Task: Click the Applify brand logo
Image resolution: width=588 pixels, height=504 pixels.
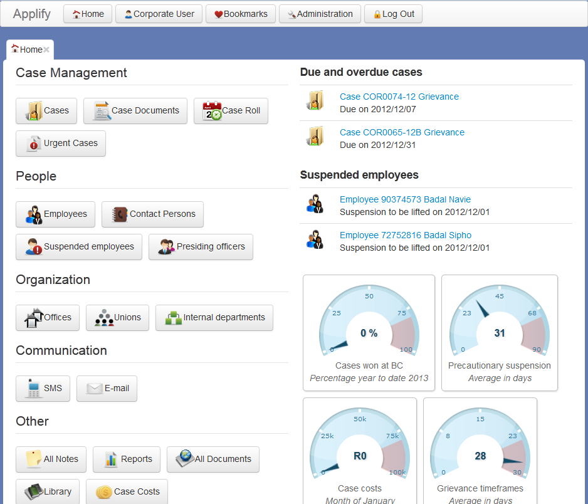Action: (32, 14)
